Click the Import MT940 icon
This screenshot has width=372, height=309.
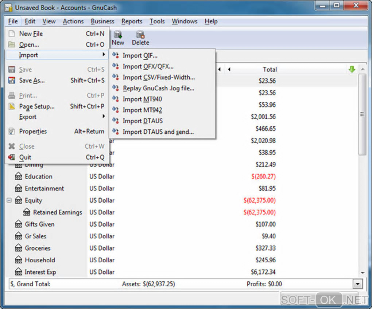coord(116,99)
